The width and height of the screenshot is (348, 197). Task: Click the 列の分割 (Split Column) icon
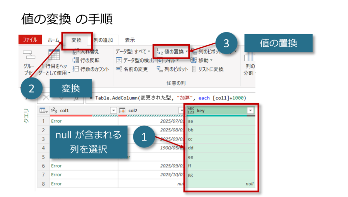point(250,56)
